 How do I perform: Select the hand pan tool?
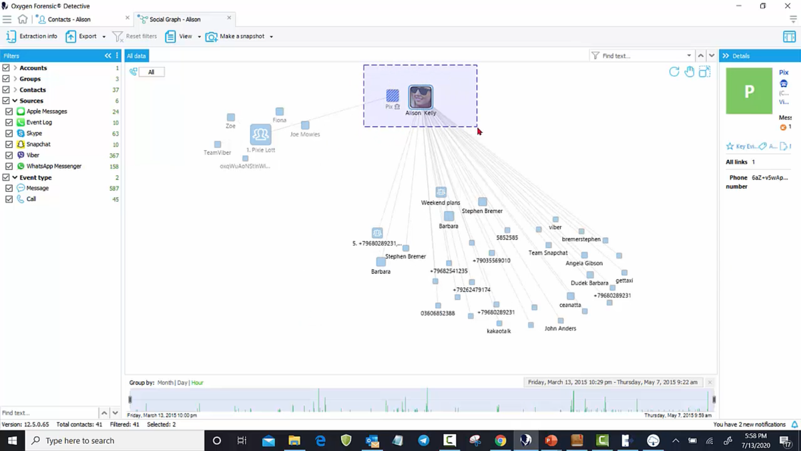click(x=690, y=72)
